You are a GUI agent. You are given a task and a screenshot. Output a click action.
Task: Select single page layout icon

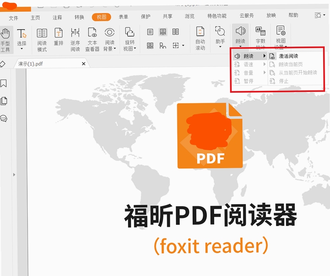point(150,32)
